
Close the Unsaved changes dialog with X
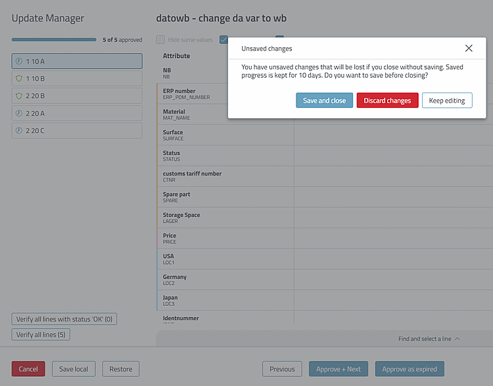(469, 48)
